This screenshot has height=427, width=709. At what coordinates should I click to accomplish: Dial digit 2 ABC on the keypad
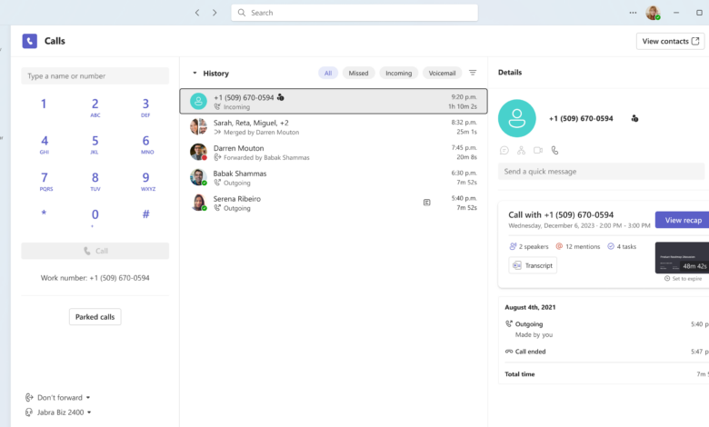tap(95, 107)
